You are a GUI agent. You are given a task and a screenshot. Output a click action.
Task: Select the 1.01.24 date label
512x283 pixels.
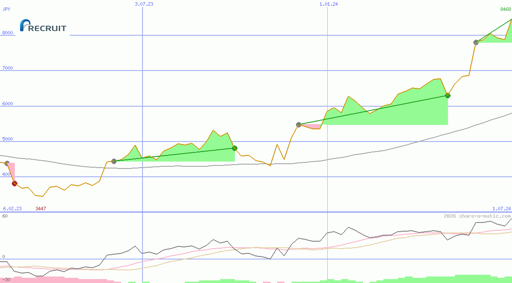329,4
